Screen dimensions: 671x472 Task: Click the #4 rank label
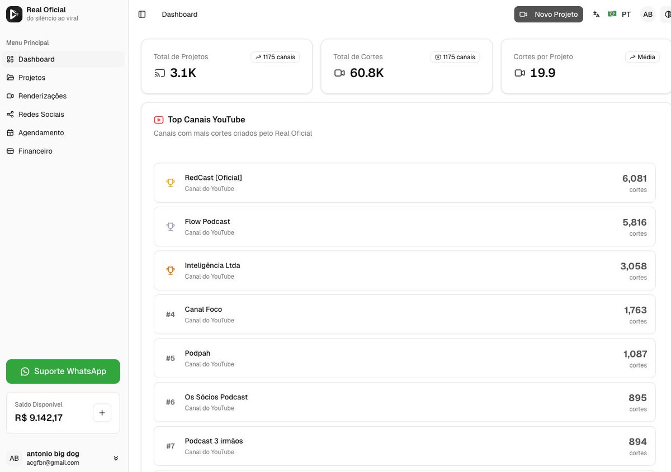coord(171,314)
